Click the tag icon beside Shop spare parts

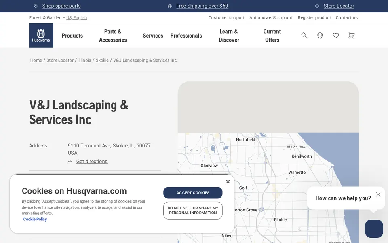point(36,6)
